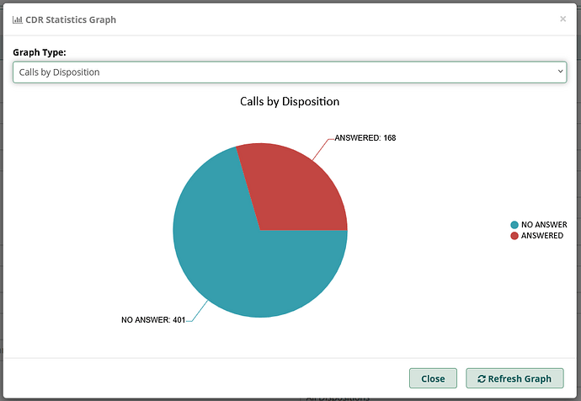Click the bar chart icon in dialog title
The image size is (581, 401).
(x=18, y=19)
